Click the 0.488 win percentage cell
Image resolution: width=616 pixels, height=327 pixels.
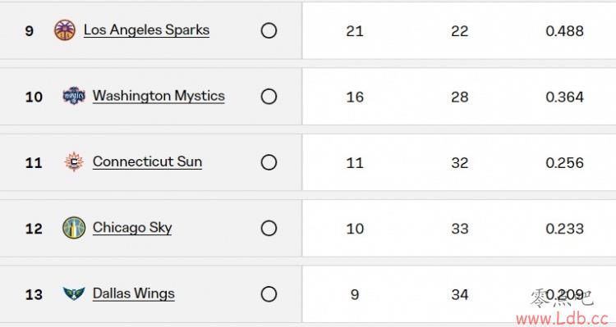(564, 31)
